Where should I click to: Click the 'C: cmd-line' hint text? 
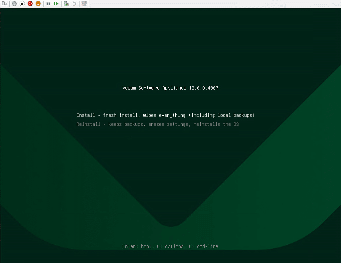pos(203,246)
